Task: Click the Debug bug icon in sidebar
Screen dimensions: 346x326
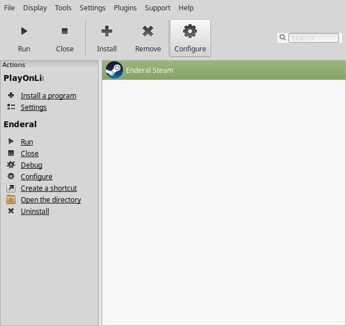Action: point(11,165)
